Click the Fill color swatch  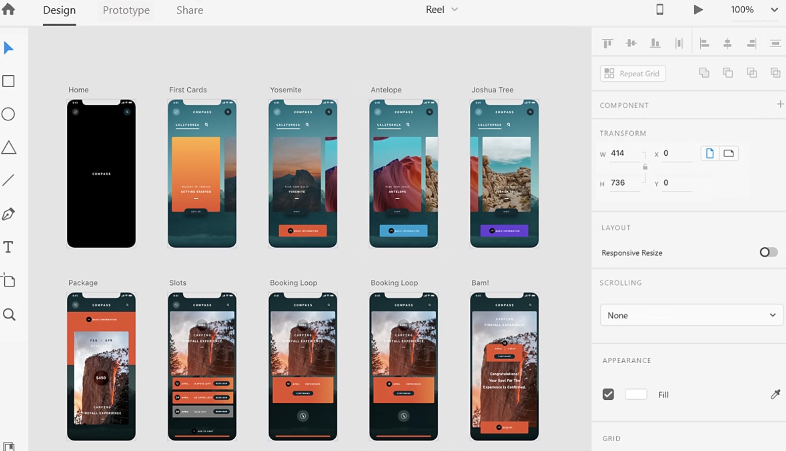(x=636, y=394)
